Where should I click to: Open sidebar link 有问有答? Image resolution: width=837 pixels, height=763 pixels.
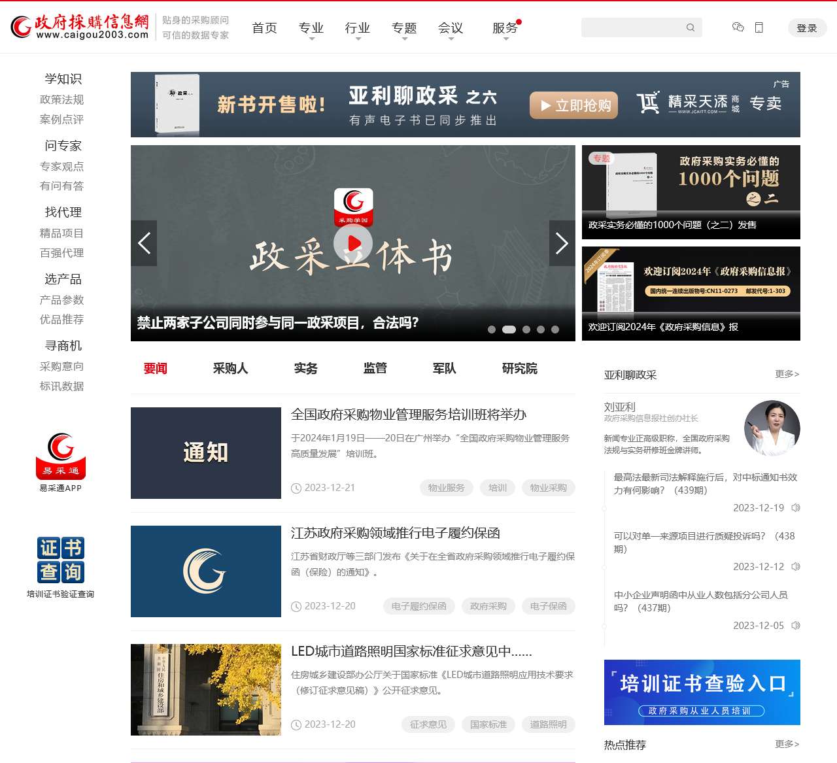(62, 186)
